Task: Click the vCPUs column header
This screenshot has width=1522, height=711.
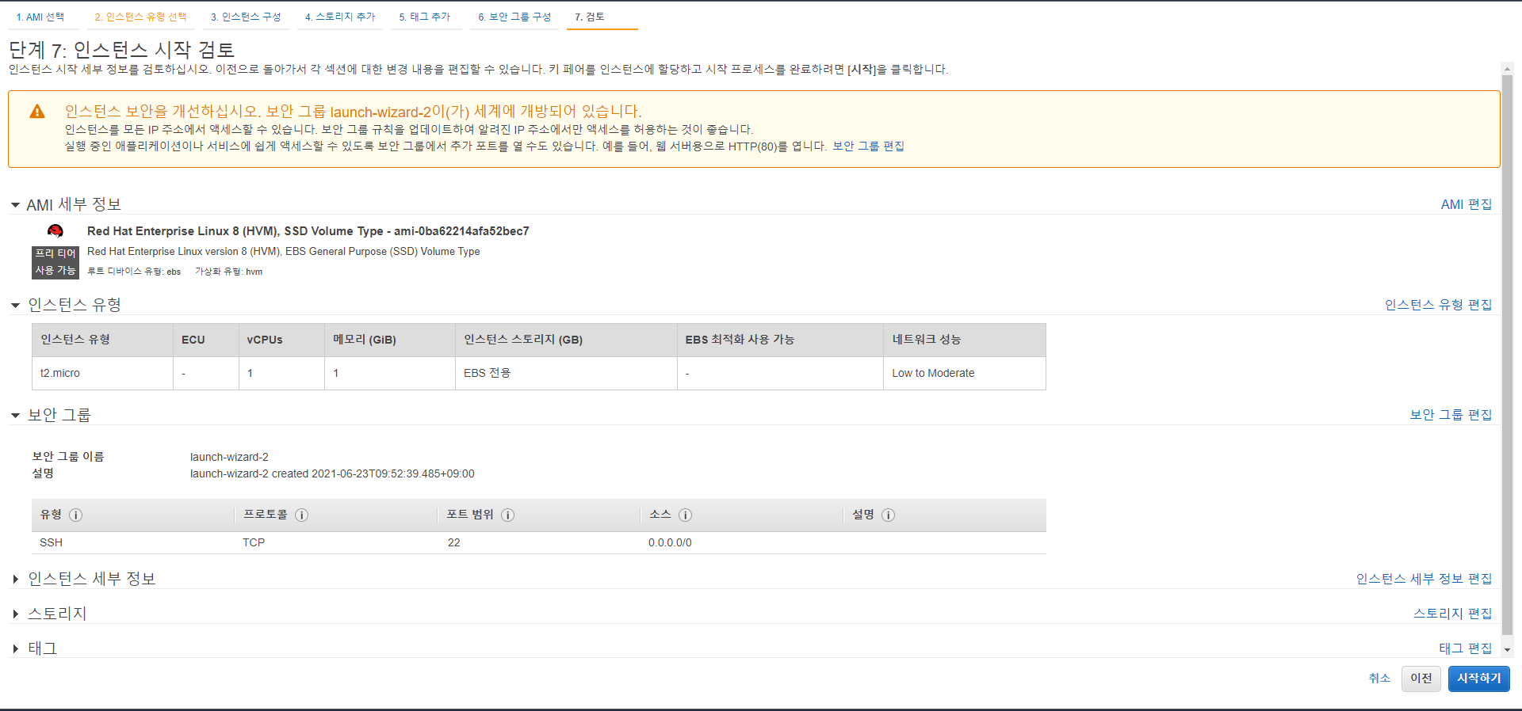Action: click(281, 340)
